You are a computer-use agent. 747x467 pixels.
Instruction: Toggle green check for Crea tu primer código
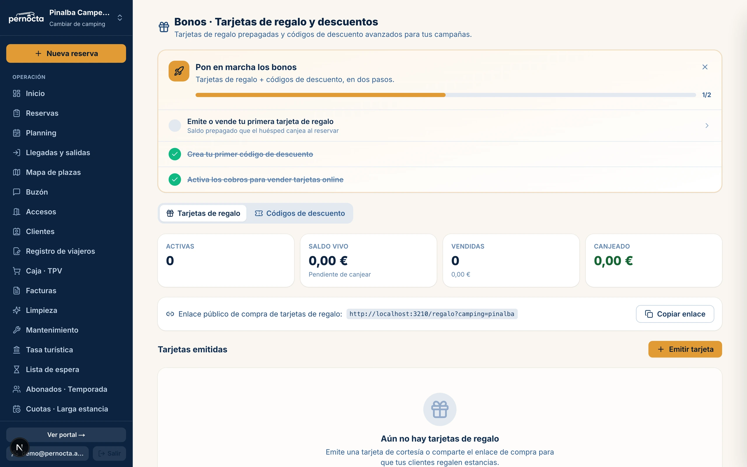coord(175,154)
